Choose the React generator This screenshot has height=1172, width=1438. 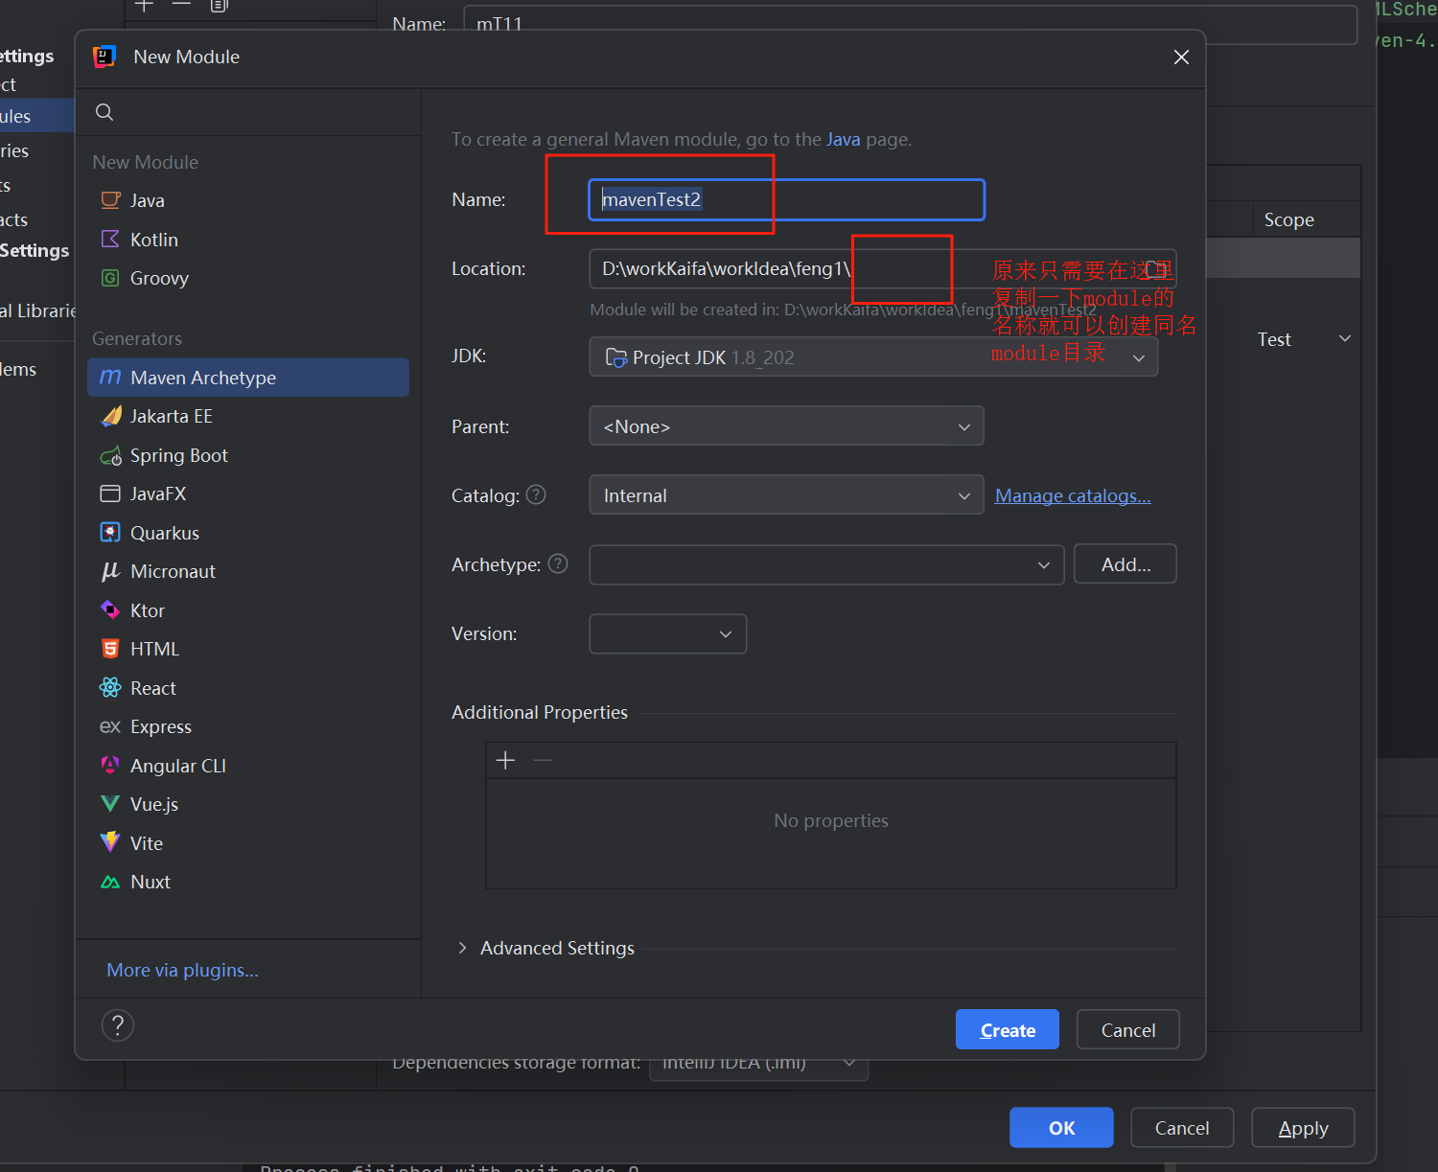(248, 688)
